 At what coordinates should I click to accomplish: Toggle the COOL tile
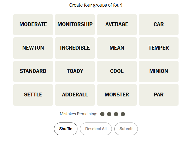pyautogui.click(x=117, y=71)
